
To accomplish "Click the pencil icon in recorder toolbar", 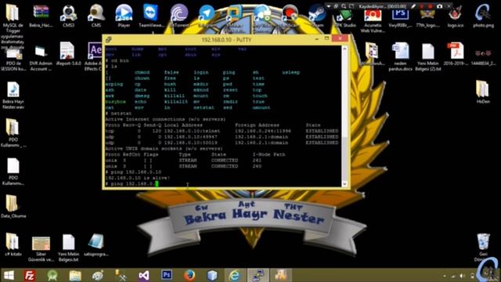I will click(x=413, y=5).
